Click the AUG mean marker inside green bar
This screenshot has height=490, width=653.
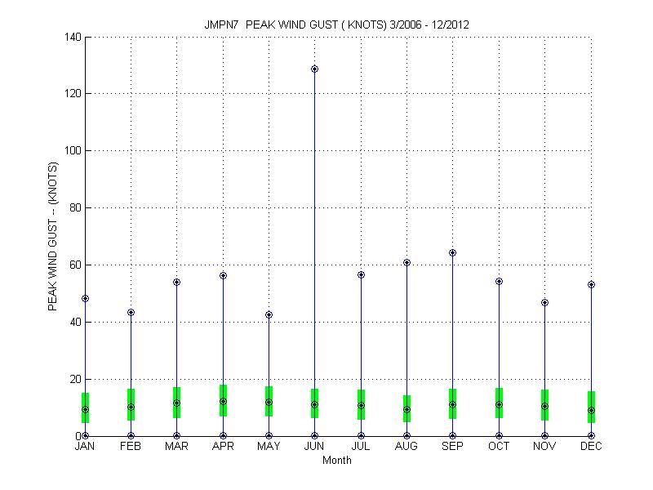coord(406,410)
